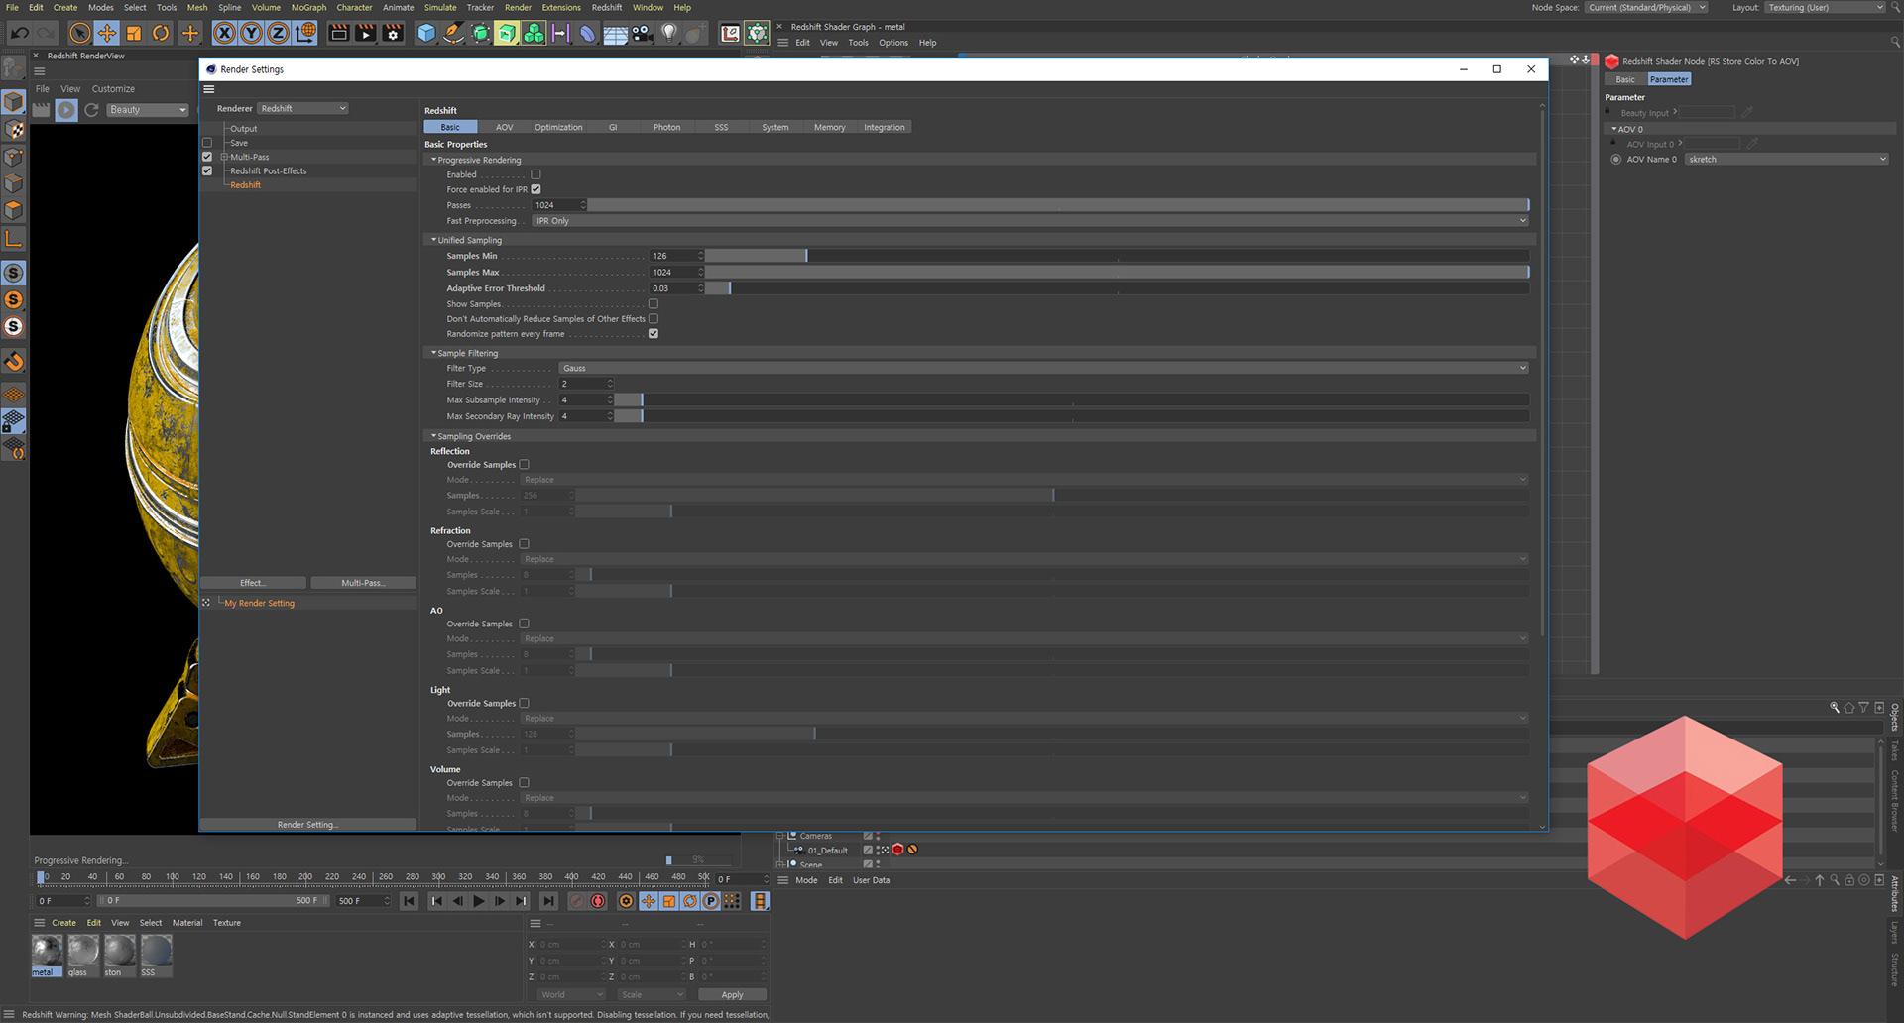Screen dimensions: 1904x1023
Task: Click the Autokeying red icon
Action: pyautogui.click(x=598, y=901)
